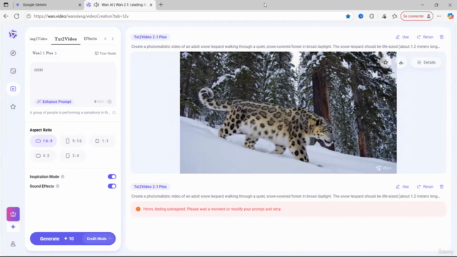Click Use on the failed result
Image resolution: width=457 pixels, height=257 pixels.
[402, 186]
